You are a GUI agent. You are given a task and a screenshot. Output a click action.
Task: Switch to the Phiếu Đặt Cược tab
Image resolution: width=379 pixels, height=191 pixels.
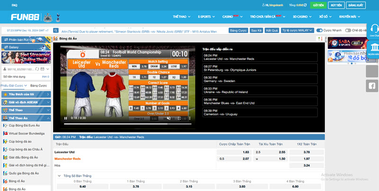[x=14, y=86]
